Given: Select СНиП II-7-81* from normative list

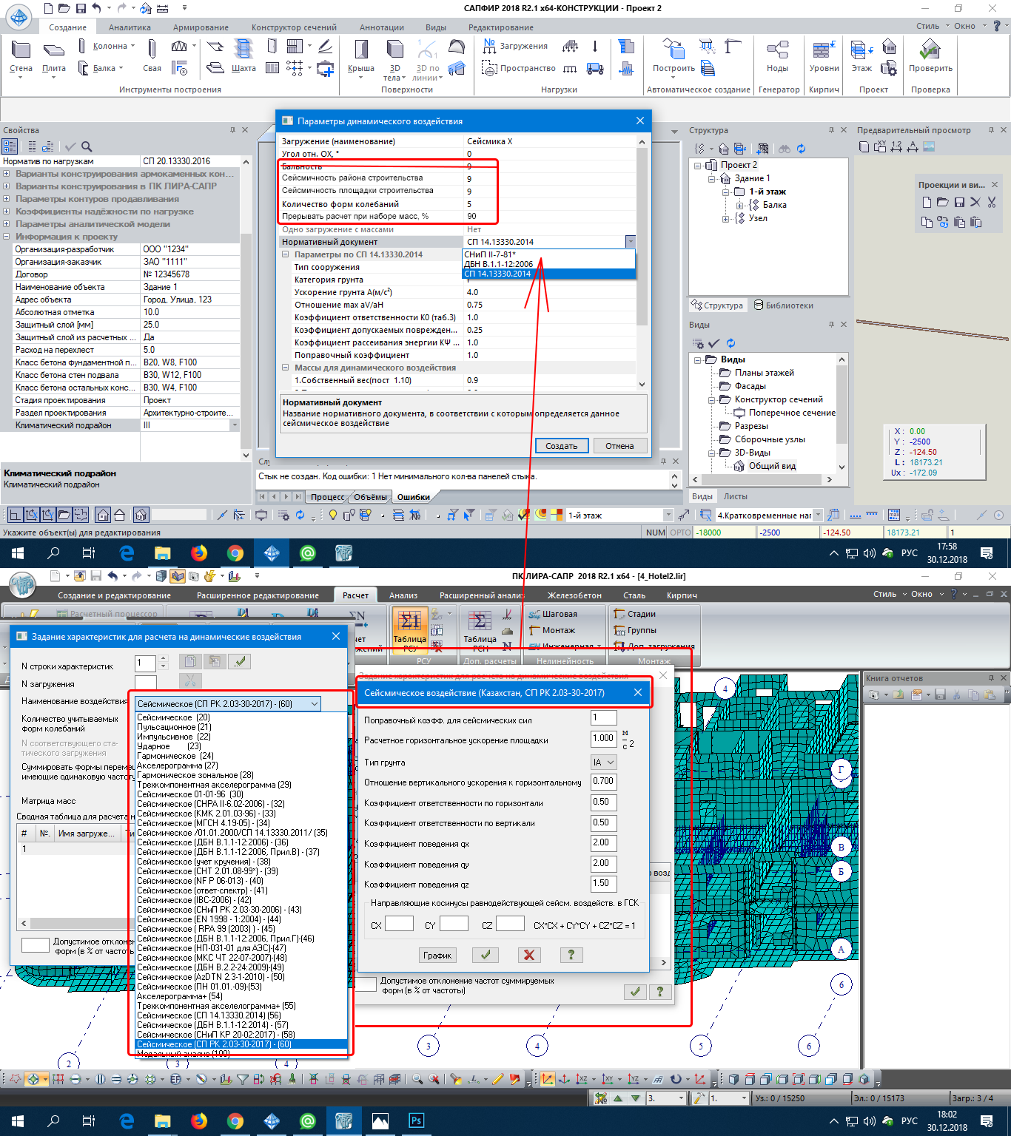Looking at the screenshot, I should [490, 254].
